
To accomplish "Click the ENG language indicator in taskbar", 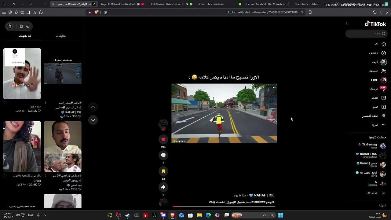I will pos(31,215).
